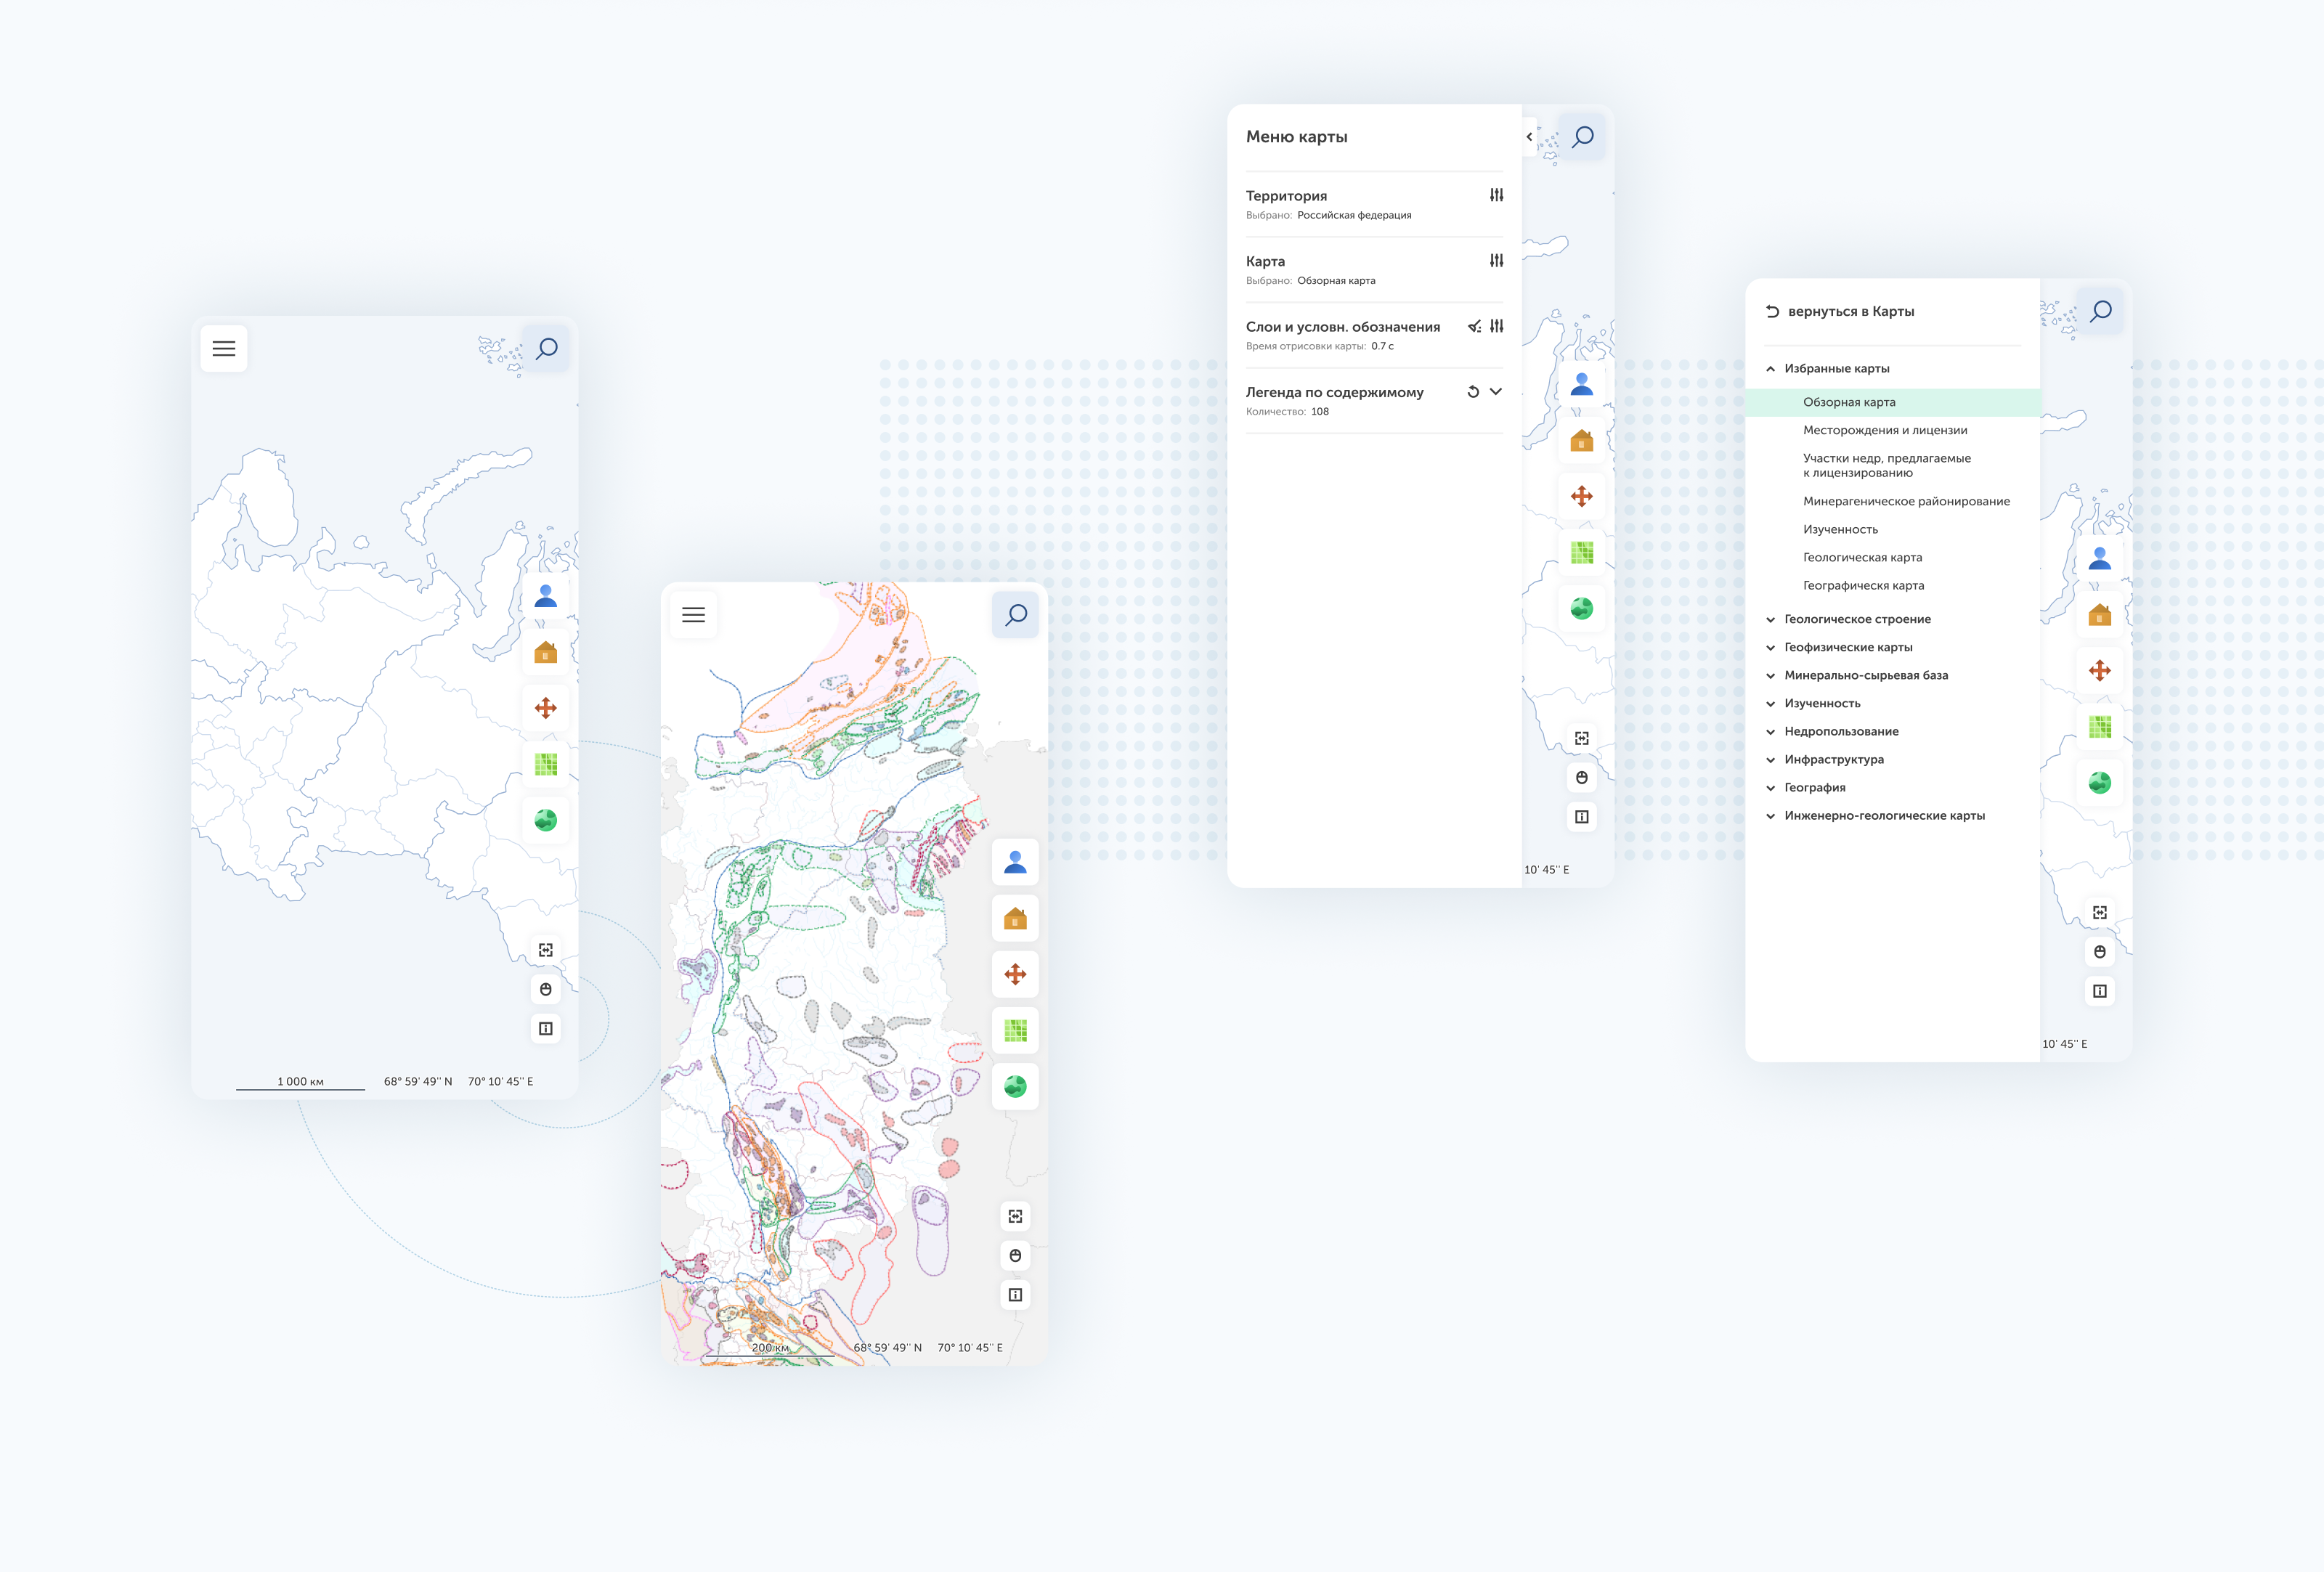Select Месторождения и лицензии map item
Screen dimensions: 2324x1572
[x=1884, y=430]
